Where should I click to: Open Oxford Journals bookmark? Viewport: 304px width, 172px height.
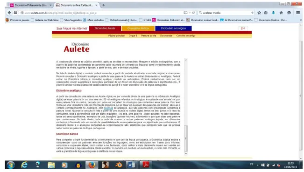coord(121,20)
